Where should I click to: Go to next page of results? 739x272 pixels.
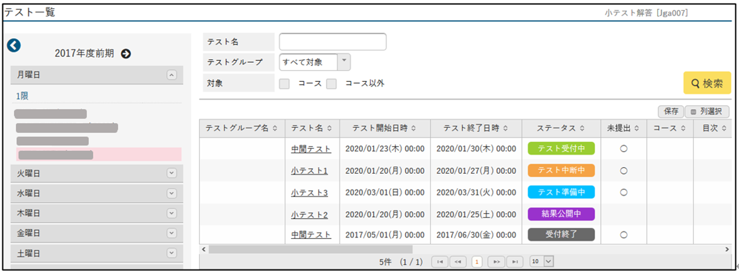pos(496,261)
